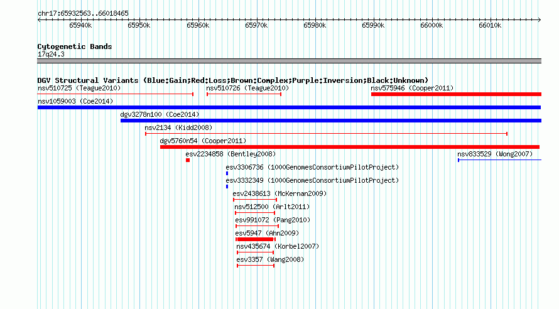Open the esv3306736 1000Genomes variant label

pos(312,167)
